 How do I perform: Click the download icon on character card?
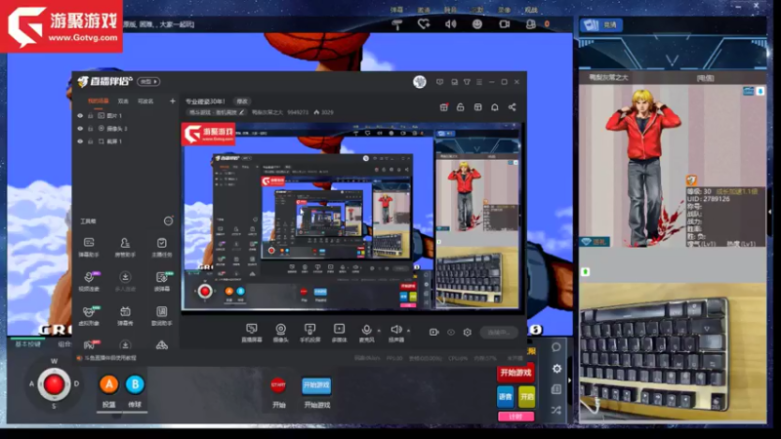pos(760,91)
